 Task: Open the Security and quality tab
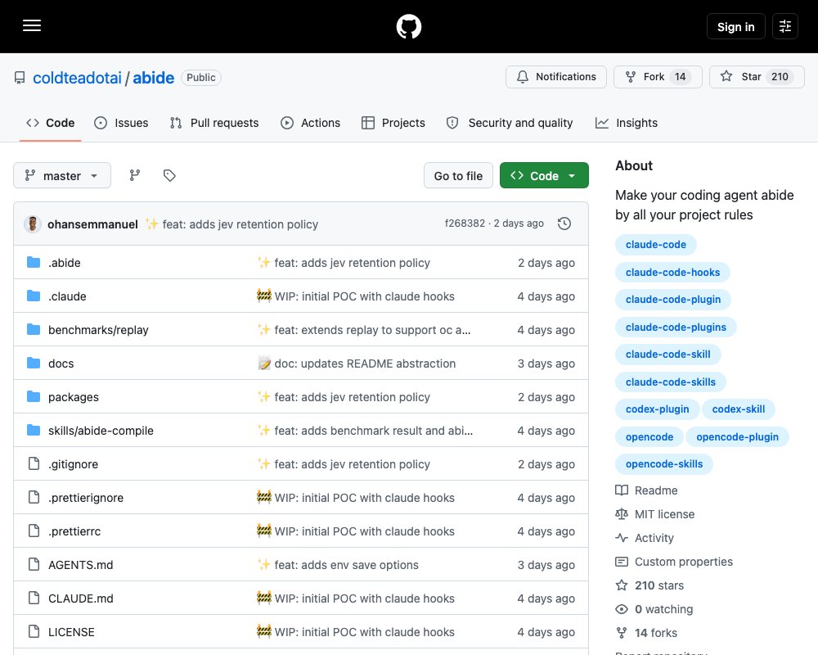pos(509,123)
